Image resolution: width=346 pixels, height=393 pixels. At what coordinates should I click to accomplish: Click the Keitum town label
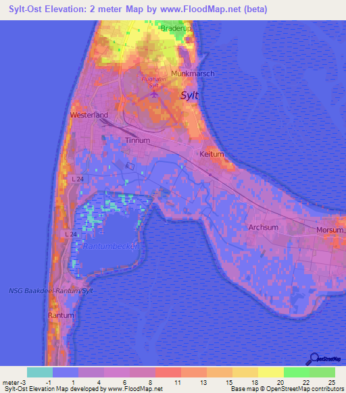[212, 154]
